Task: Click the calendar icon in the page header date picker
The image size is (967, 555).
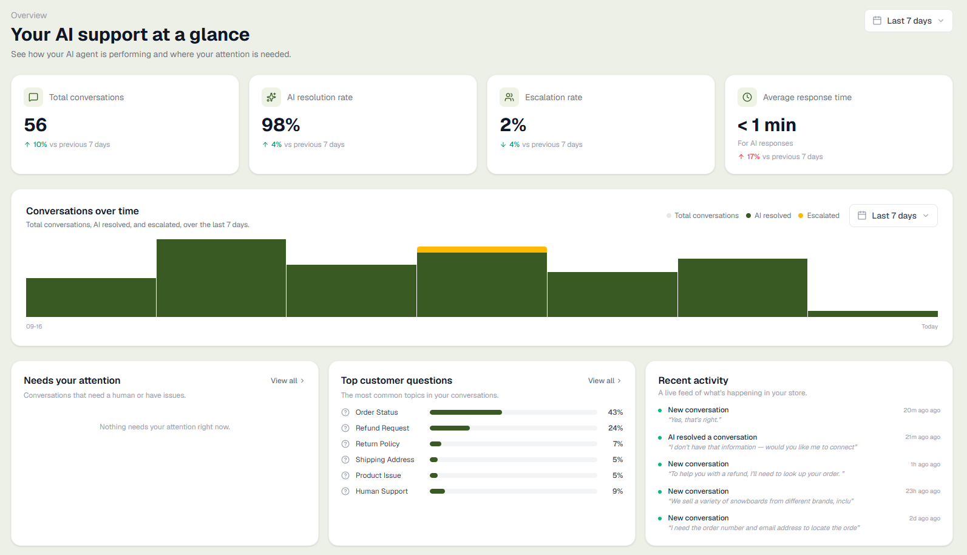Action: (x=877, y=21)
